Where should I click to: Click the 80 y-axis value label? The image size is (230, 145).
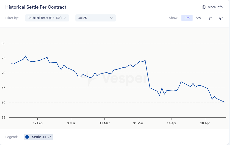coord(4,43)
